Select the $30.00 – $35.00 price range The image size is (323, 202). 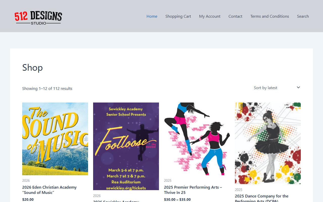pyautogui.click(x=177, y=199)
